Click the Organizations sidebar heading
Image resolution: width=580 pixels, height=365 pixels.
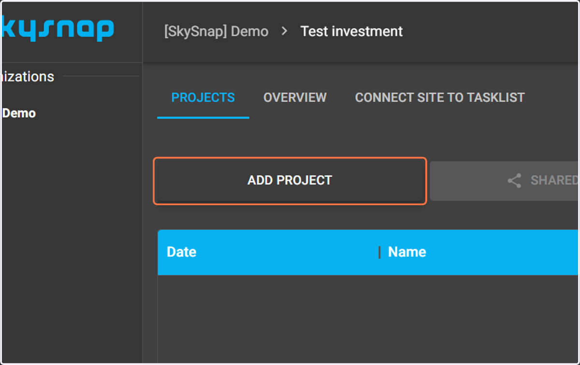pyautogui.click(x=28, y=77)
